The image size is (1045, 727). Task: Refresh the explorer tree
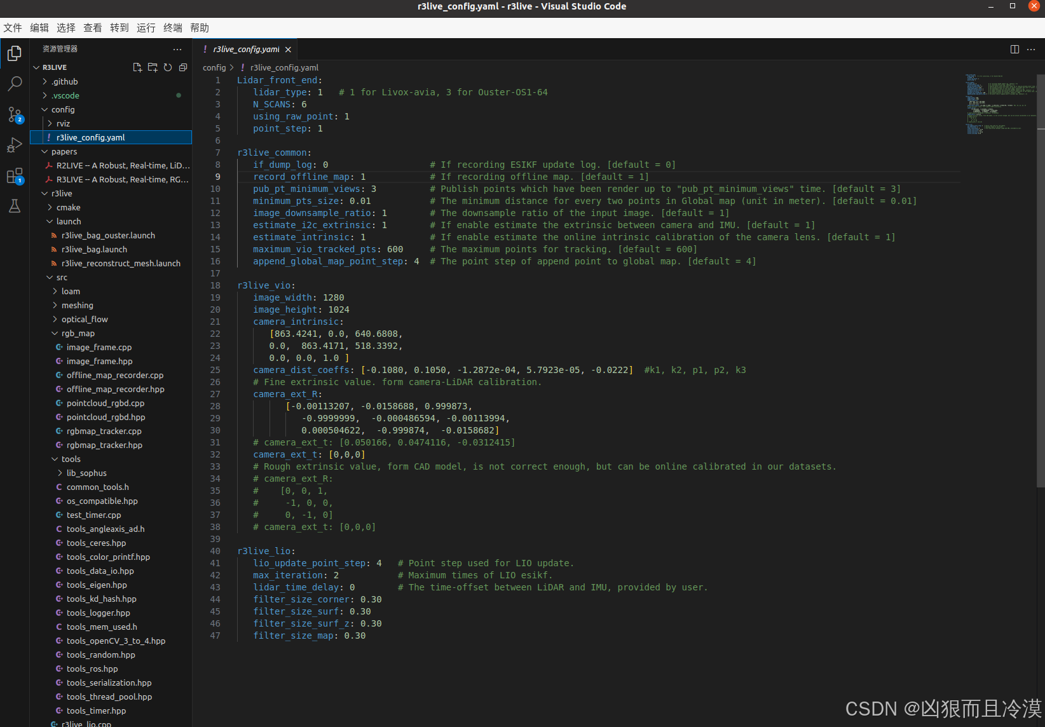coord(168,67)
